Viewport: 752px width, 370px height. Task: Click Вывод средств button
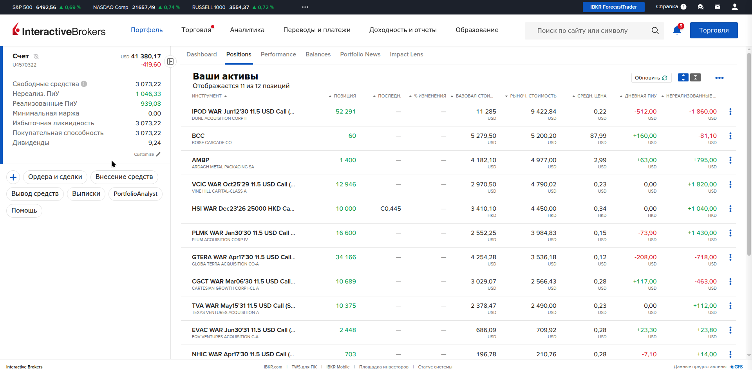pos(35,194)
